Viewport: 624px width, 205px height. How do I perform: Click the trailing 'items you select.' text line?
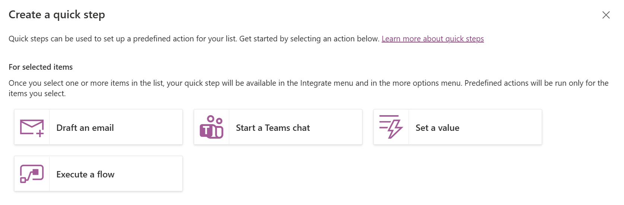pos(37,94)
